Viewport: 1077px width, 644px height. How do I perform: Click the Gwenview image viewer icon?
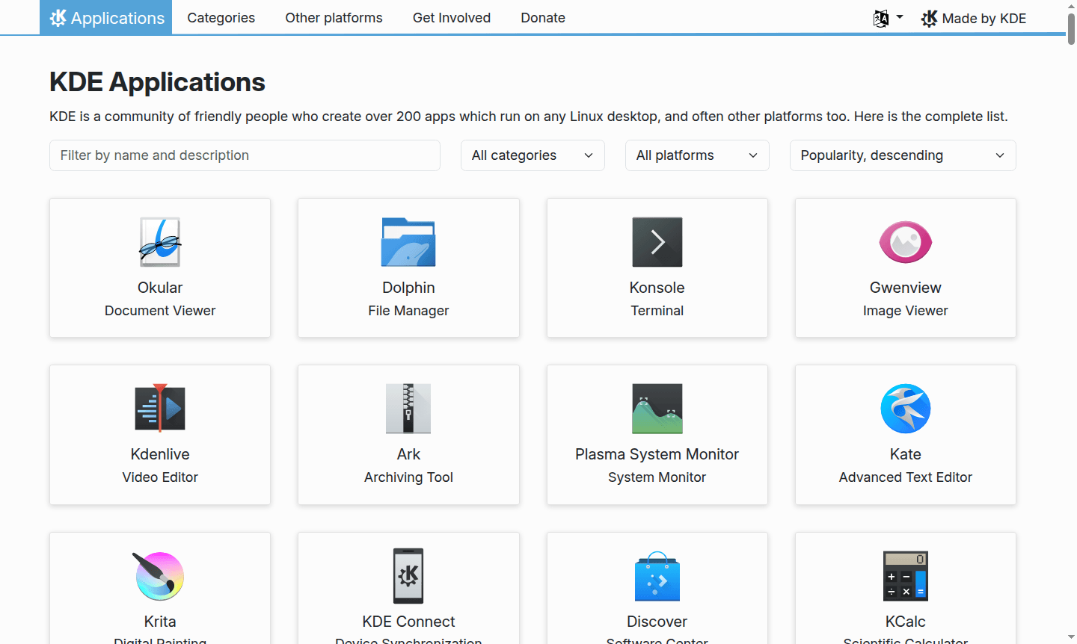tap(905, 242)
